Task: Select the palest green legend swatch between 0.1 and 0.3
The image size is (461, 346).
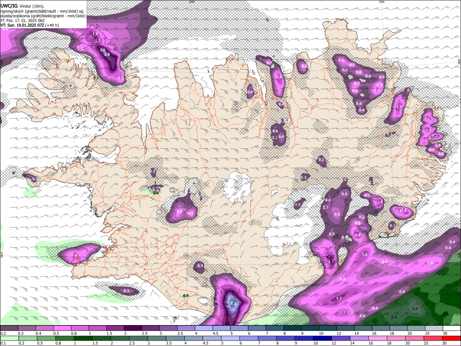Action: click(x=9, y=338)
